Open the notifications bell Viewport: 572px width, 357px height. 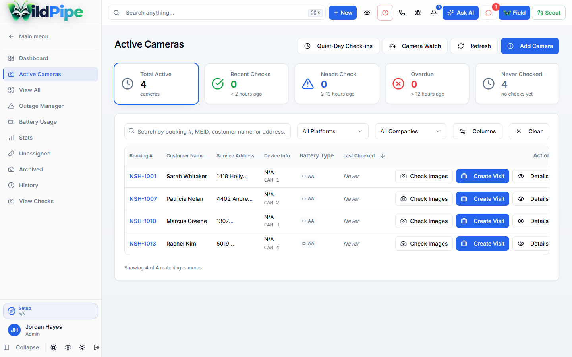[x=434, y=13]
